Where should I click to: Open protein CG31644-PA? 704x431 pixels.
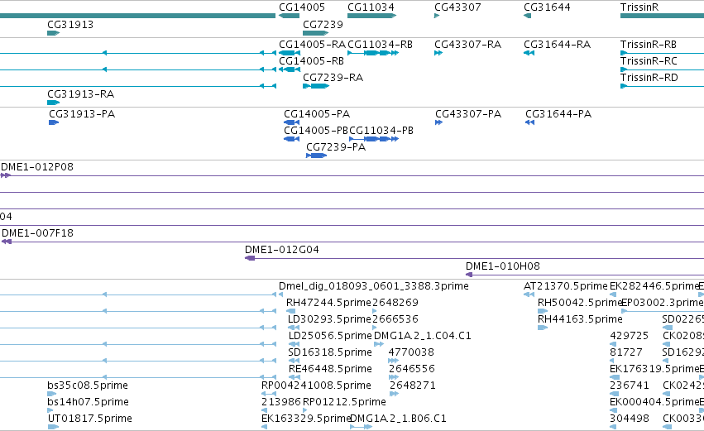tap(558, 114)
